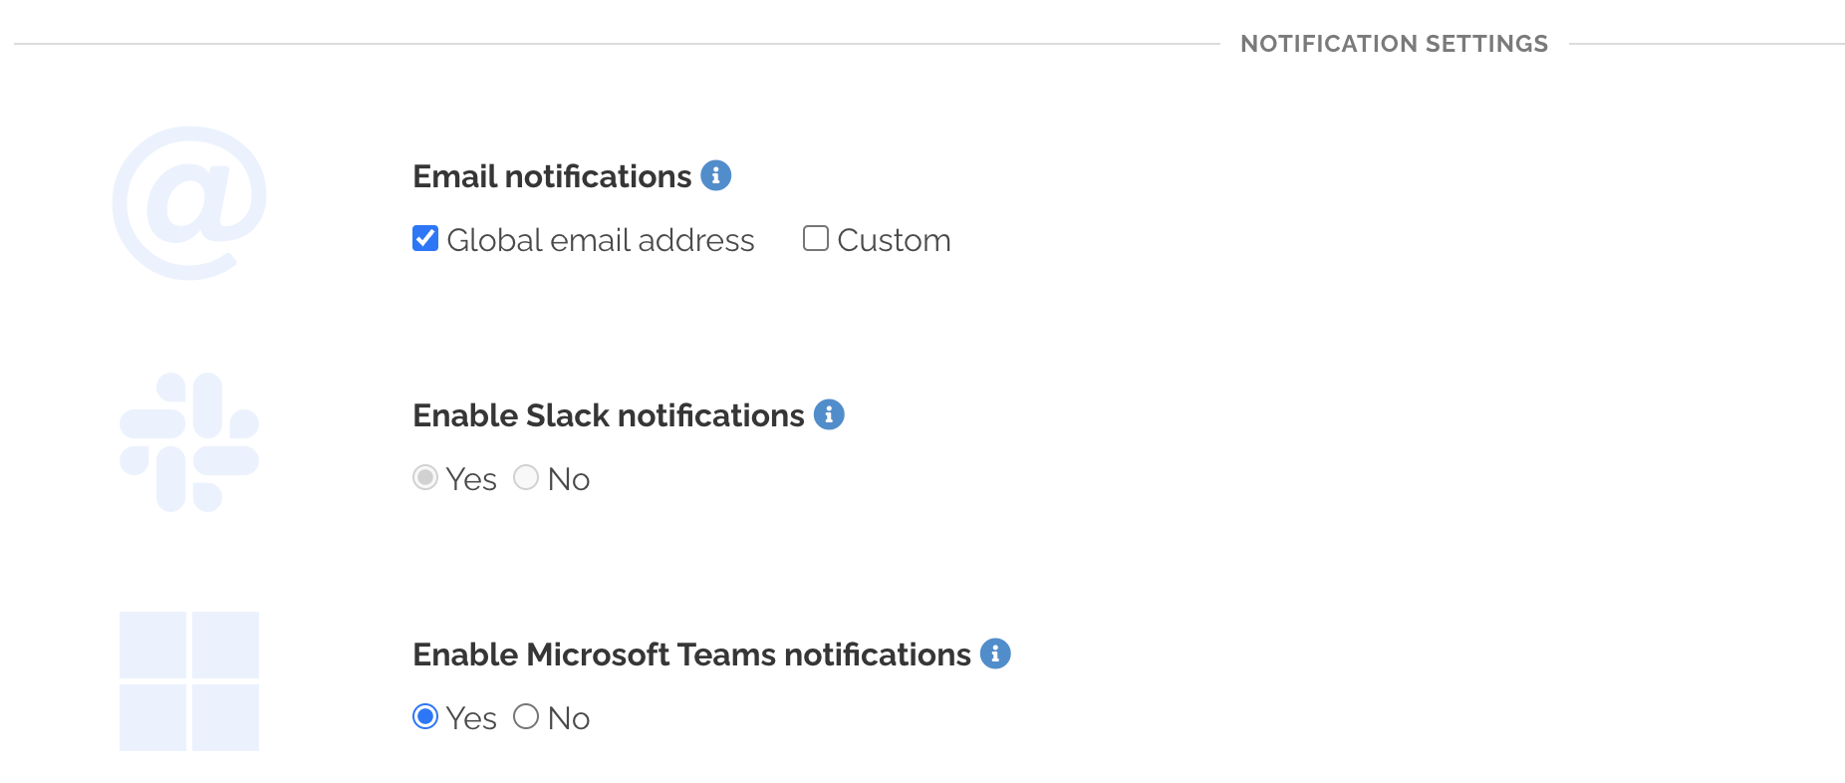Click the blue info icon beside Email notifications

[x=715, y=174]
